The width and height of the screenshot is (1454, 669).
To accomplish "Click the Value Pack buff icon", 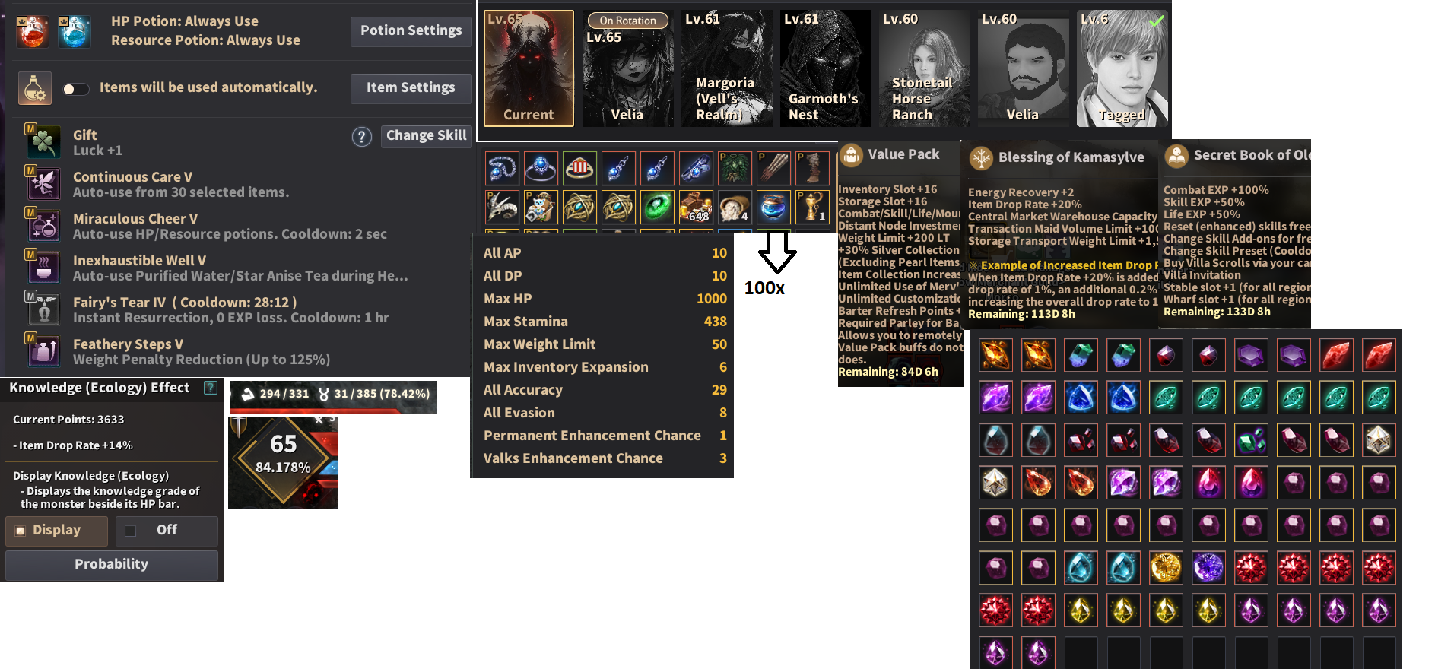I will click(851, 155).
